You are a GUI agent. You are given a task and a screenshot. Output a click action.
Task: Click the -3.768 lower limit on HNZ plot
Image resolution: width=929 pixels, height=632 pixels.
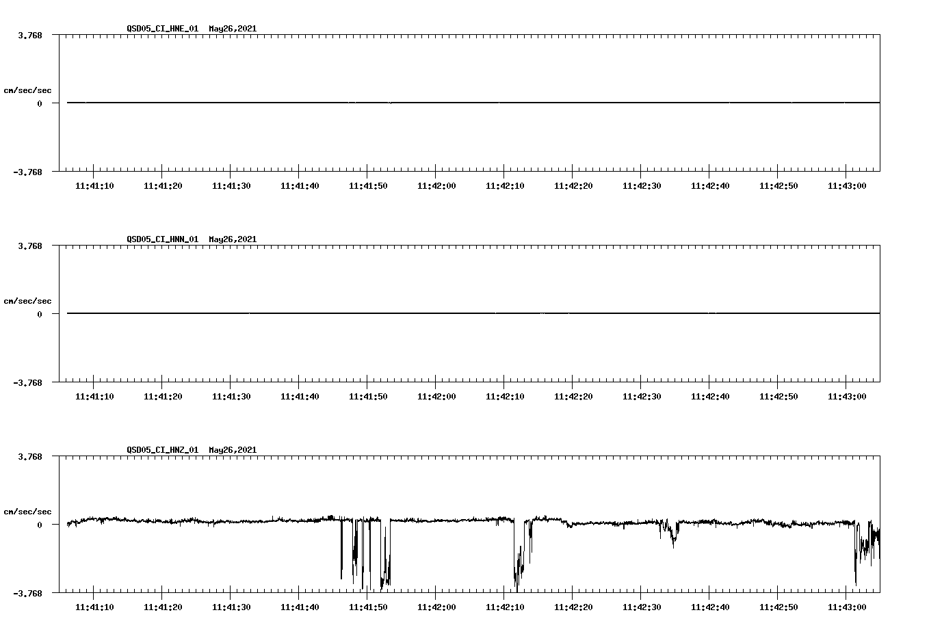(x=29, y=592)
